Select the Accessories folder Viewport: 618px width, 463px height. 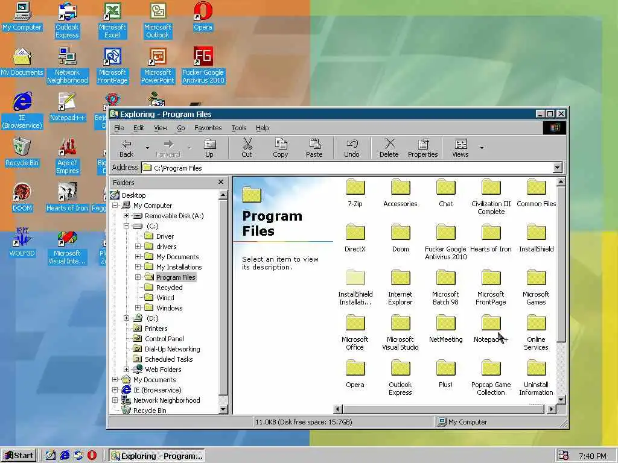pos(401,193)
